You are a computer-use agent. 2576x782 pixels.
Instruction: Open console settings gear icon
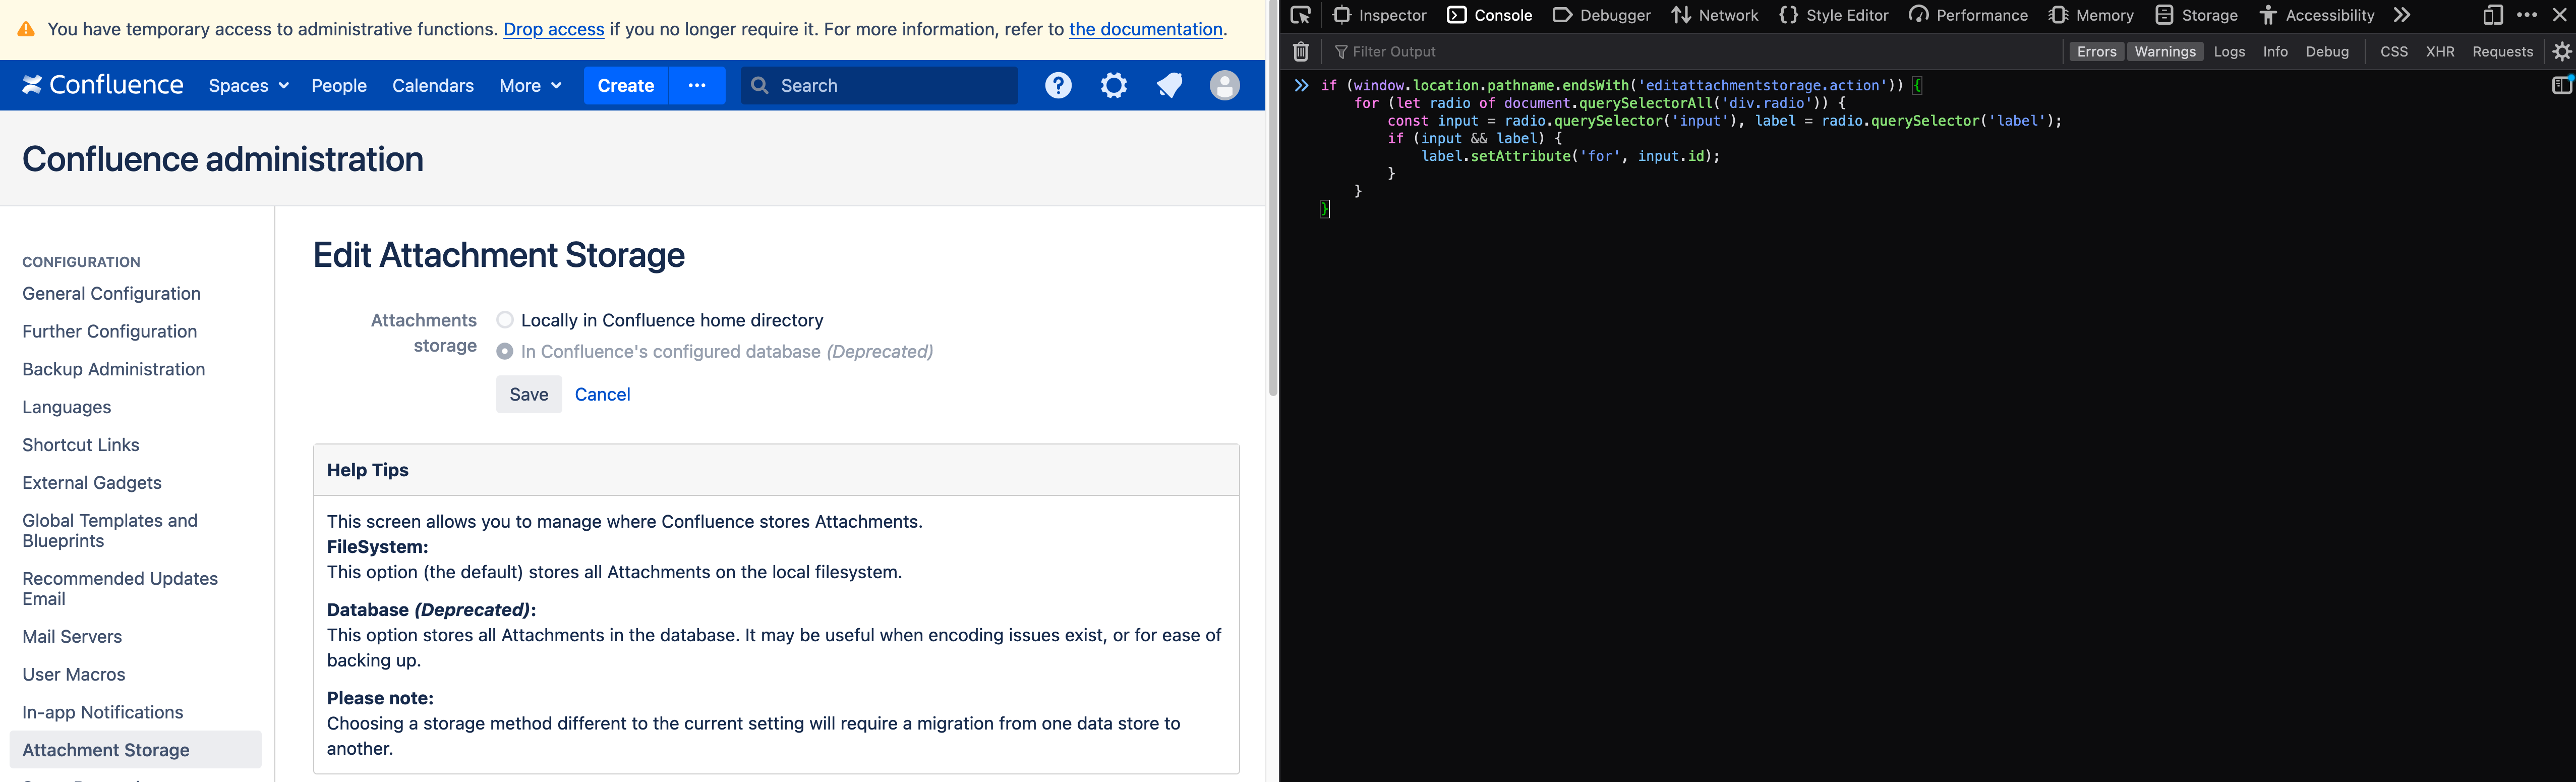tap(2562, 52)
